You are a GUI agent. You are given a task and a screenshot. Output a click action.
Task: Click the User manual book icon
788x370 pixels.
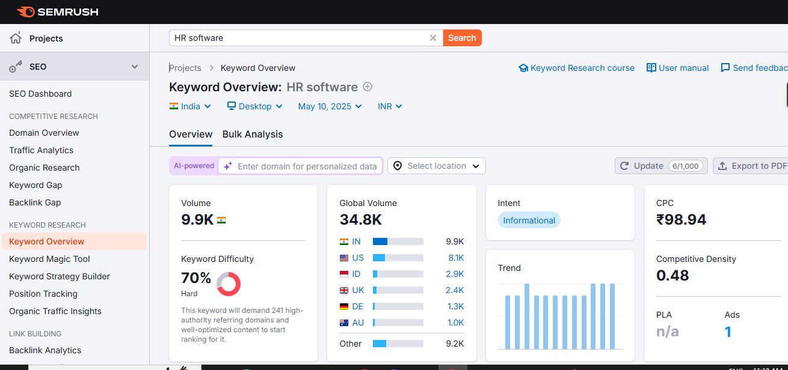(x=651, y=68)
